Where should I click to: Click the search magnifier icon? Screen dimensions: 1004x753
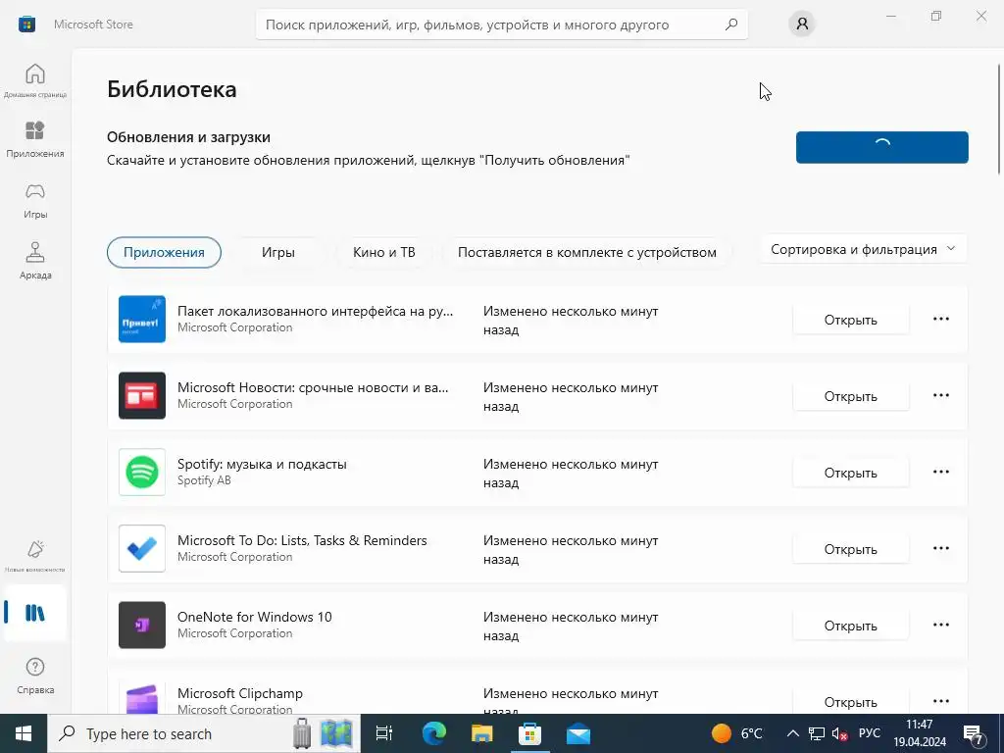[731, 25]
